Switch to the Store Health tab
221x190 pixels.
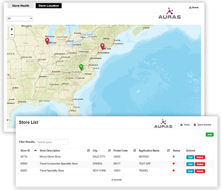[x=21, y=6]
